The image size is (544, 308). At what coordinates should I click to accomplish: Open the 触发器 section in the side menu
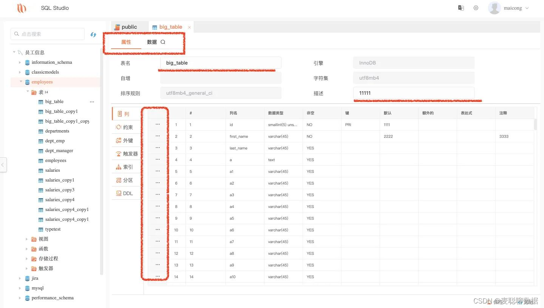pyautogui.click(x=126, y=154)
